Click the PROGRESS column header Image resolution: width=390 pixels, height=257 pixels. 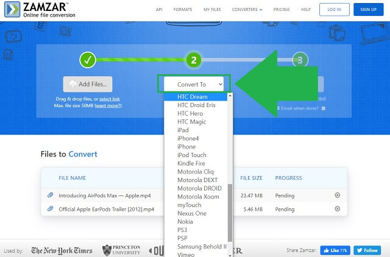point(288,178)
